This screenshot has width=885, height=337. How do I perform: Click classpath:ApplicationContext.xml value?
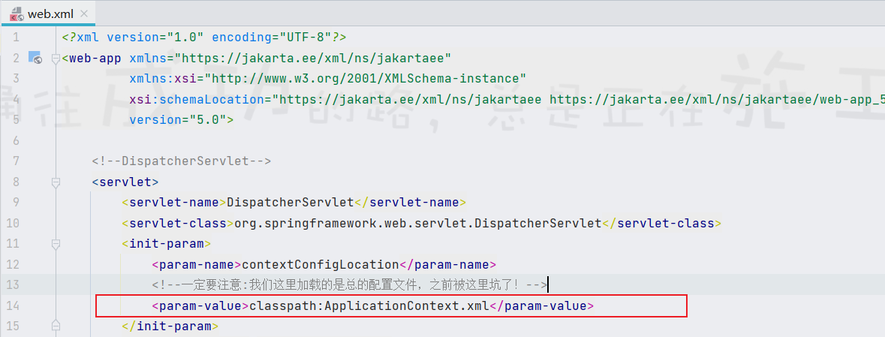click(x=369, y=306)
